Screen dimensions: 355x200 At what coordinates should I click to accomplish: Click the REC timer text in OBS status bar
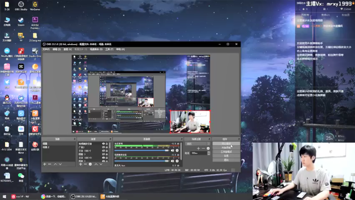[x=192, y=170]
